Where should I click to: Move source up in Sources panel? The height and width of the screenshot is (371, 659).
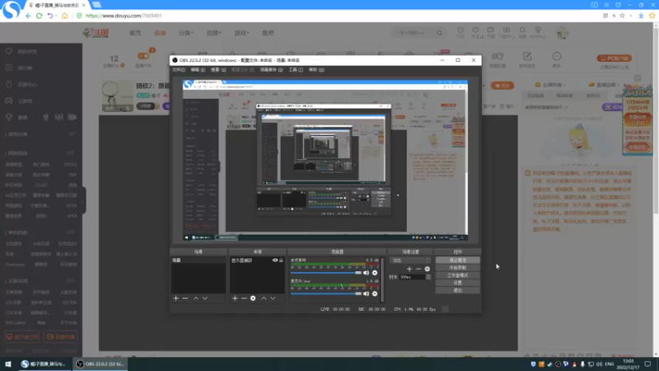tap(264, 298)
